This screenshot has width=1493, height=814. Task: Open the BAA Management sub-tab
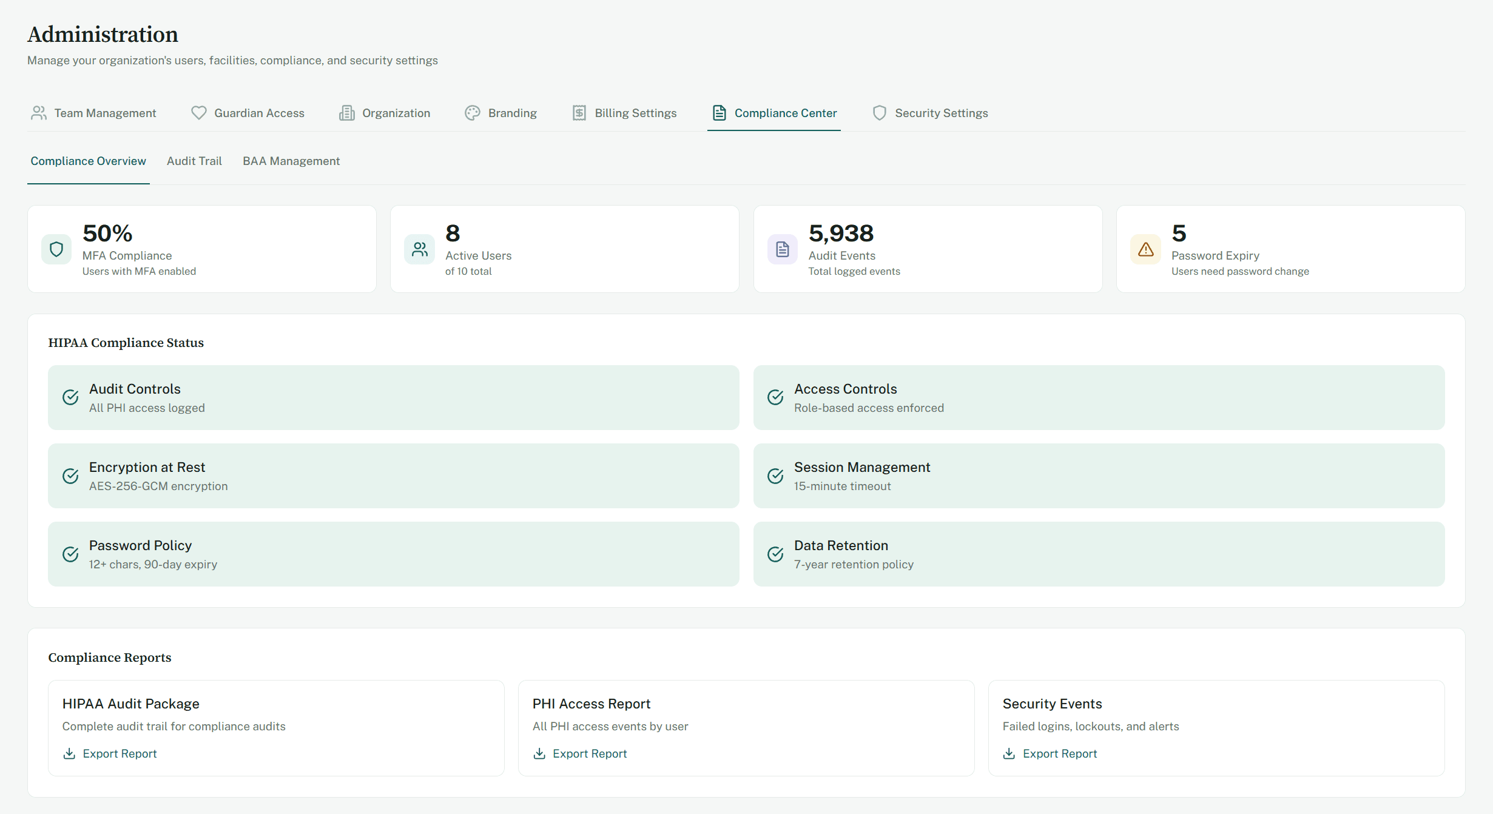click(291, 161)
